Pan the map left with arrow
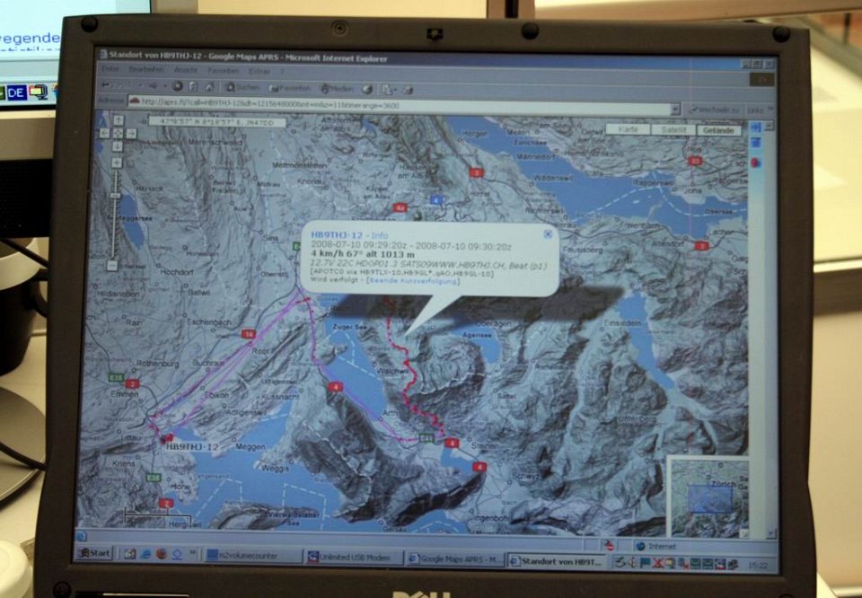 point(105,133)
